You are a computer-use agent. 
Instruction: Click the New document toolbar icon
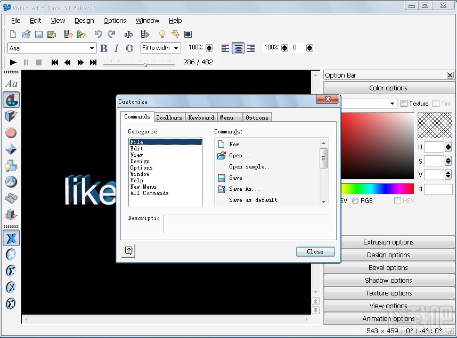12,34
